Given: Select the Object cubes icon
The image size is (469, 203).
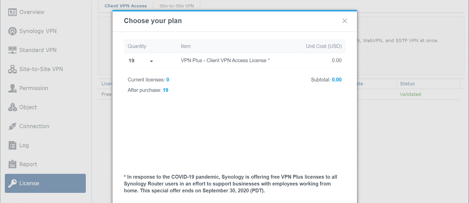Looking at the screenshot, I should (12, 107).
